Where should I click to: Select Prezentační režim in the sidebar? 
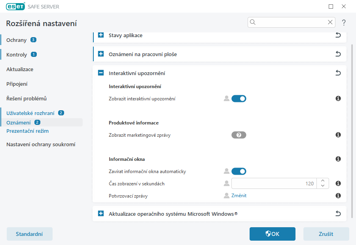click(x=27, y=131)
